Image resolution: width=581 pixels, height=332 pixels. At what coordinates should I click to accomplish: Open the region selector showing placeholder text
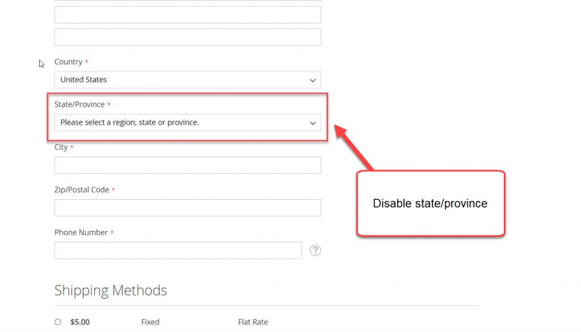pyautogui.click(x=187, y=122)
